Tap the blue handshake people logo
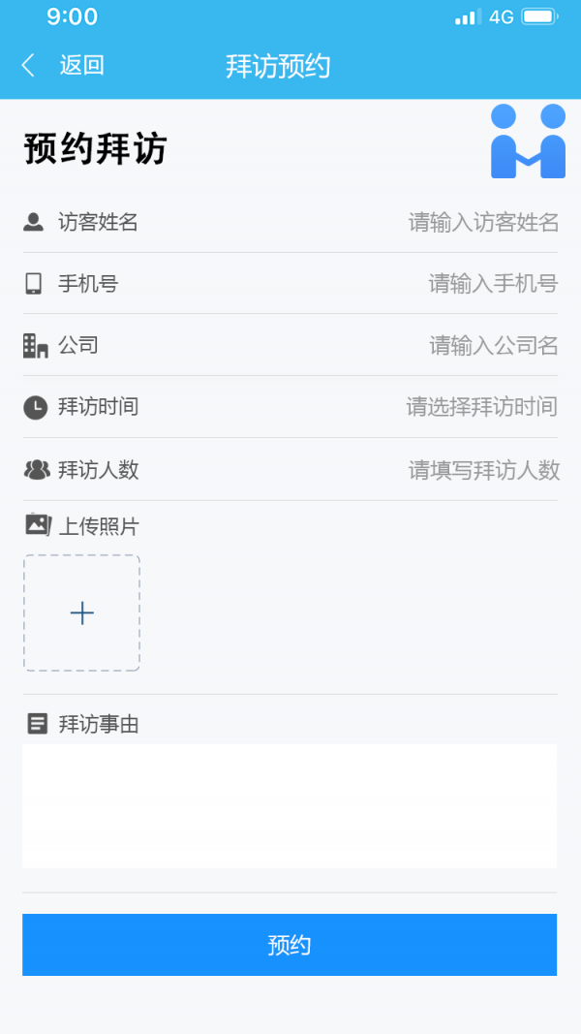581x1034 pixels. pos(528,141)
